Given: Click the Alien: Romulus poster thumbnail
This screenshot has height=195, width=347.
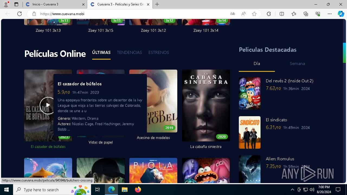Looking at the screenshot, I should click(x=250, y=169).
